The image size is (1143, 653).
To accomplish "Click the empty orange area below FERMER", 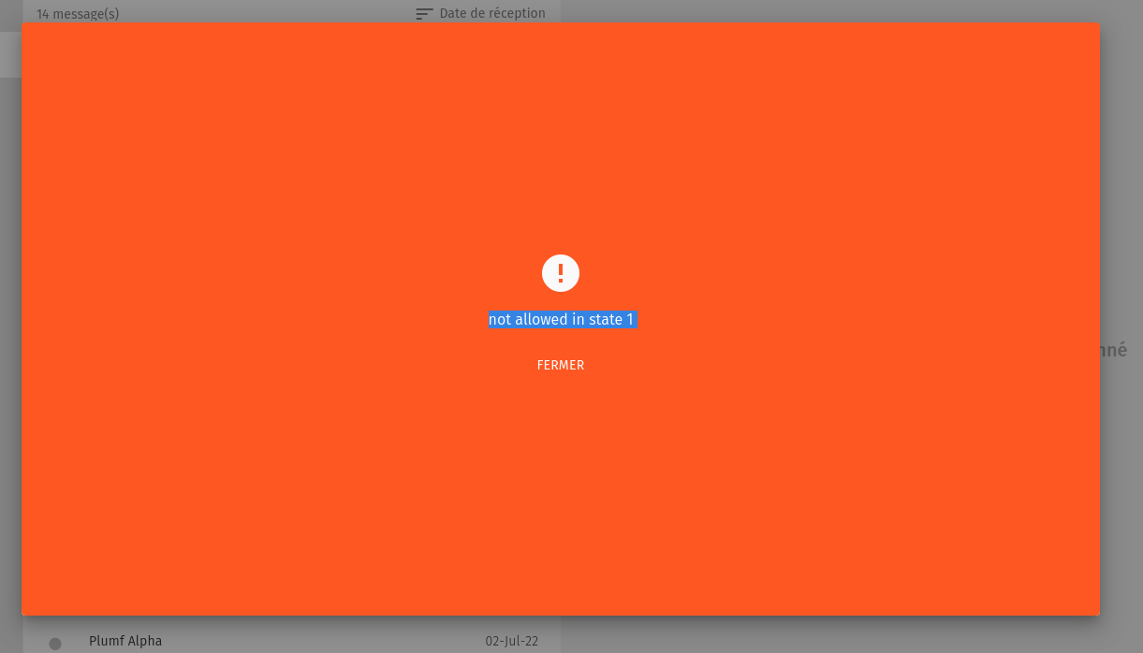I will pos(560,496).
